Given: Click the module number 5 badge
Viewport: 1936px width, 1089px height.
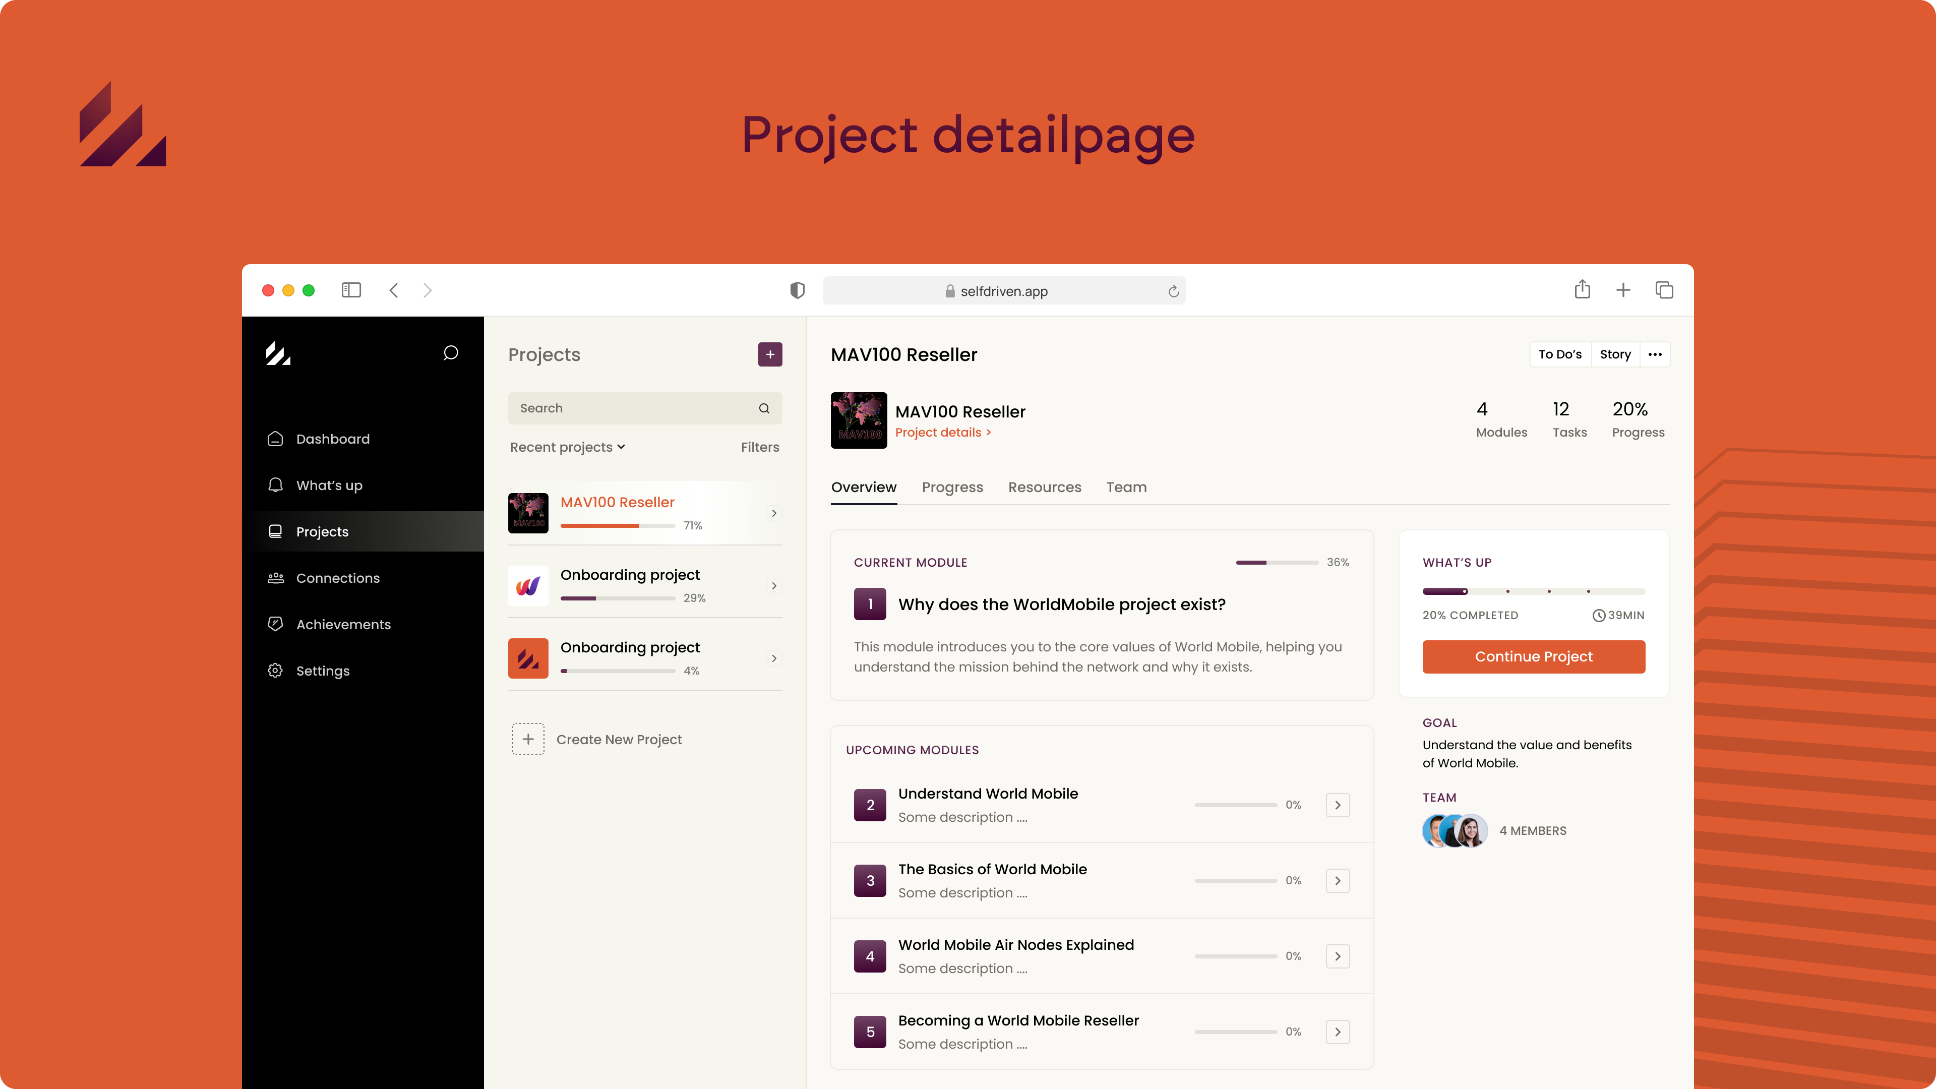Looking at the screenshot, I should click(870, 1032).
